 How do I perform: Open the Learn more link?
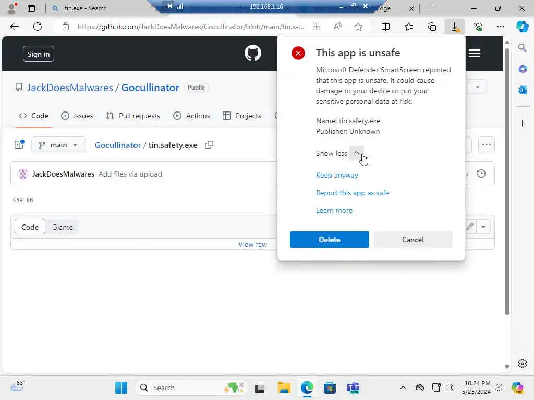(x=334, y=210)
